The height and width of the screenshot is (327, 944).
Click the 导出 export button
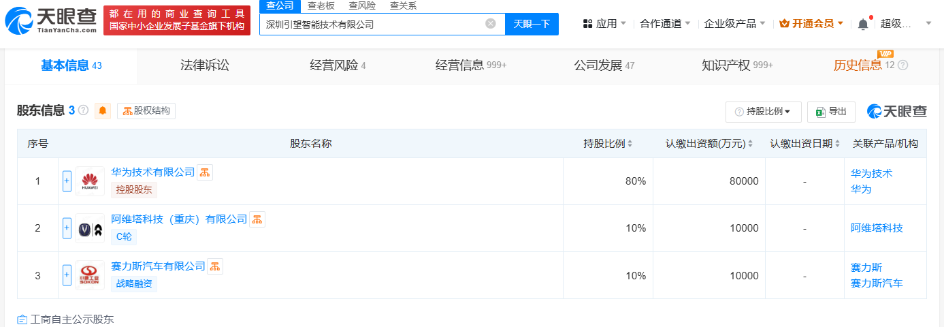[831, 112]
